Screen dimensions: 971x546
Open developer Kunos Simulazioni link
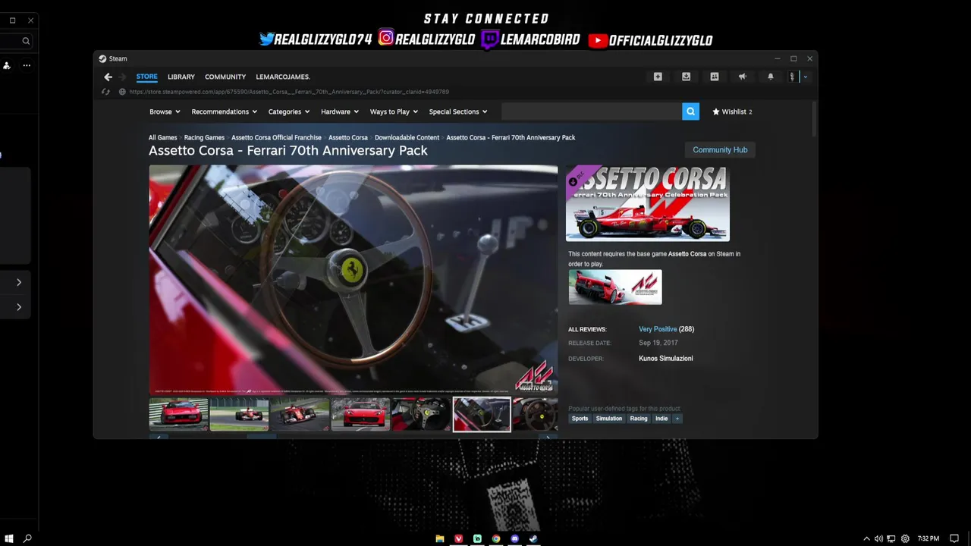tap(666, 358)
